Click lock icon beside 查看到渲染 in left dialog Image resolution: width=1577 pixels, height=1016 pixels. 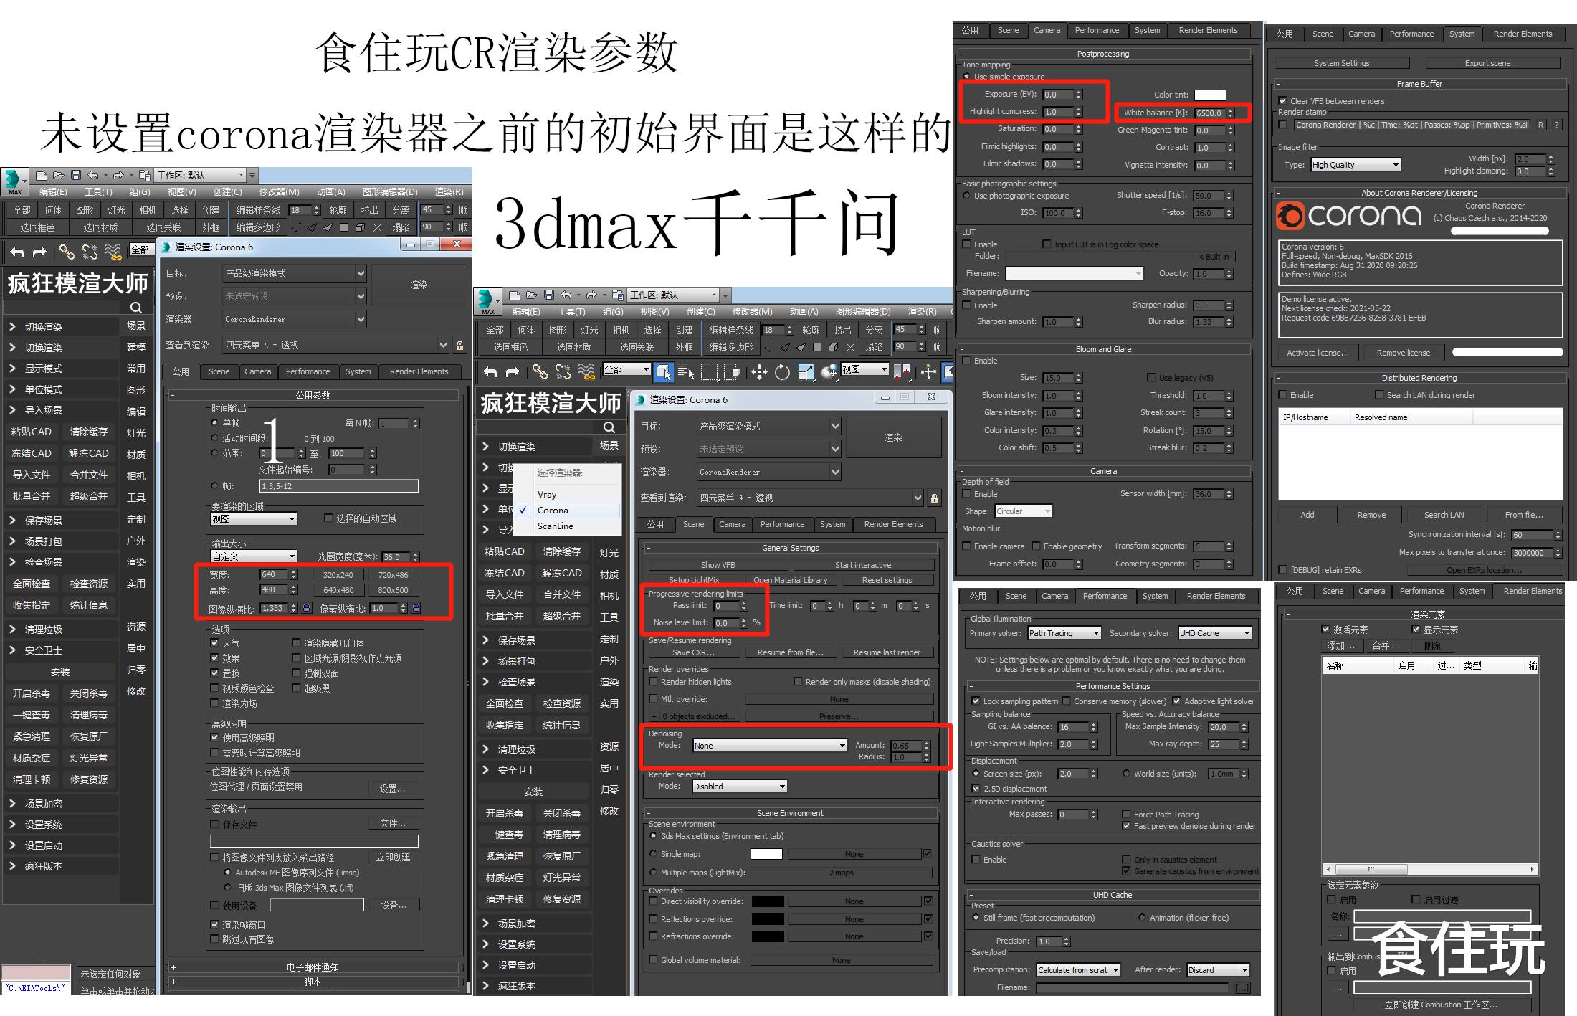click(459, 346)
